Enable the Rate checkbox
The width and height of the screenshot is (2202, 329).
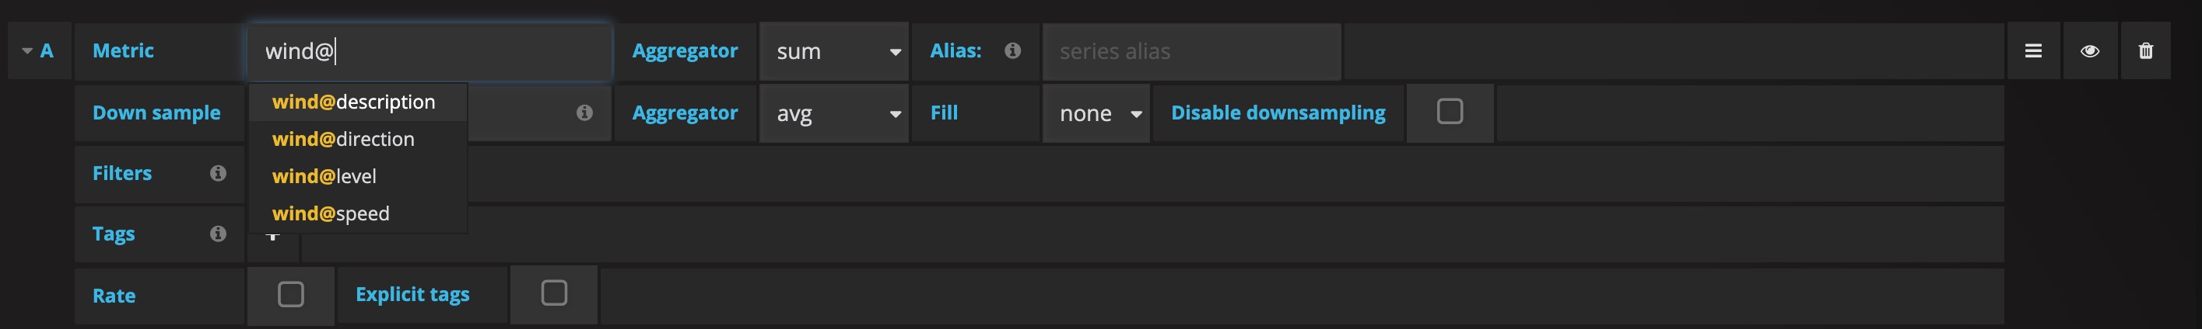291,294
